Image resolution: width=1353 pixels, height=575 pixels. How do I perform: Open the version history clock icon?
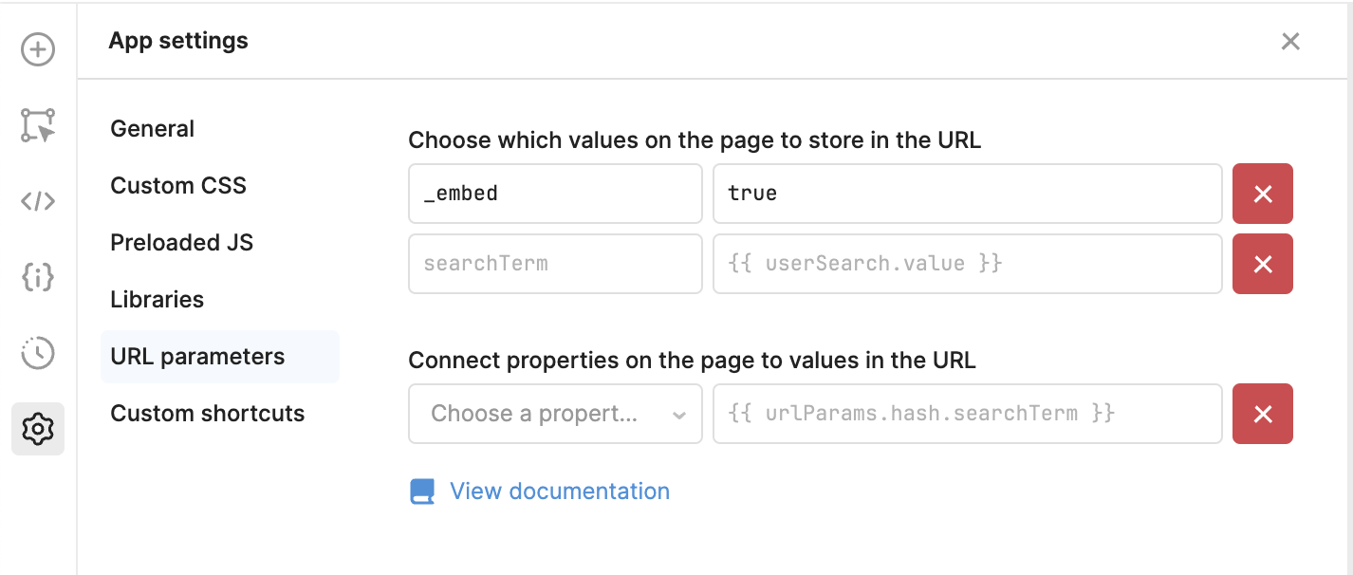pyautogui.click(x=38, y=353)
